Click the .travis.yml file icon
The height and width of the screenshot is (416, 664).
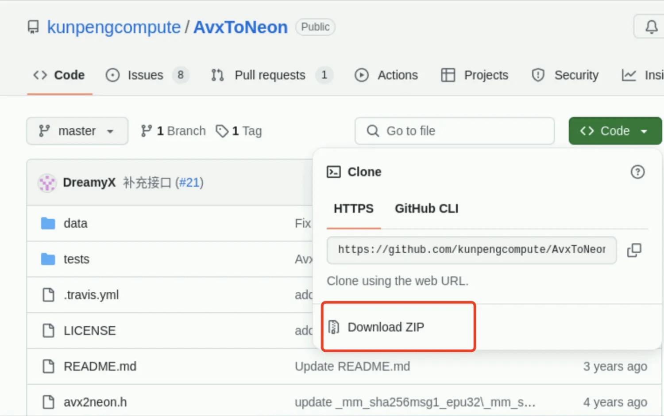tap(48, 294)
